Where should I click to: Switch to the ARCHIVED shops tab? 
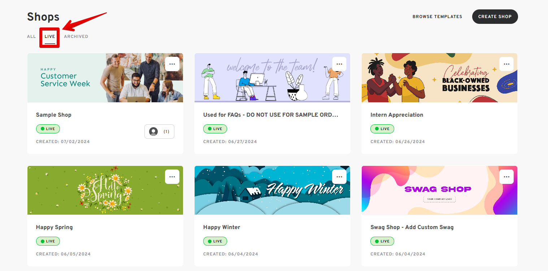click(76, 36)
